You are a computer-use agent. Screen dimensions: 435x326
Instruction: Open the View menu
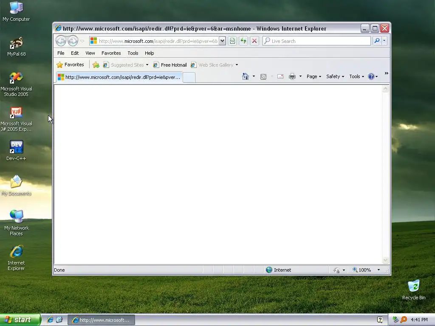point(90,53)
